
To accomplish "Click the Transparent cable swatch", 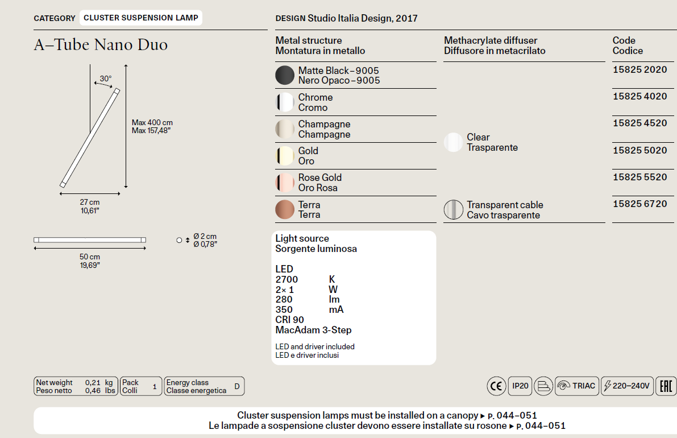I will (x=454, y=209).
